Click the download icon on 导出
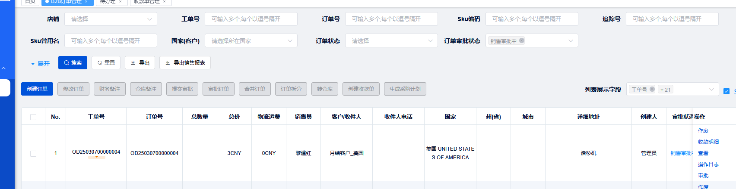The height and width of the screenshot is (189, 736). point(133,63)
